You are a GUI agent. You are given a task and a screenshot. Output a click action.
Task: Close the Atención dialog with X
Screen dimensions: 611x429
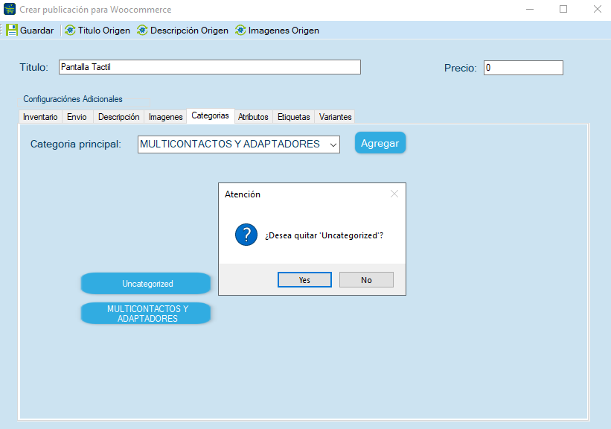coord(394,194)
